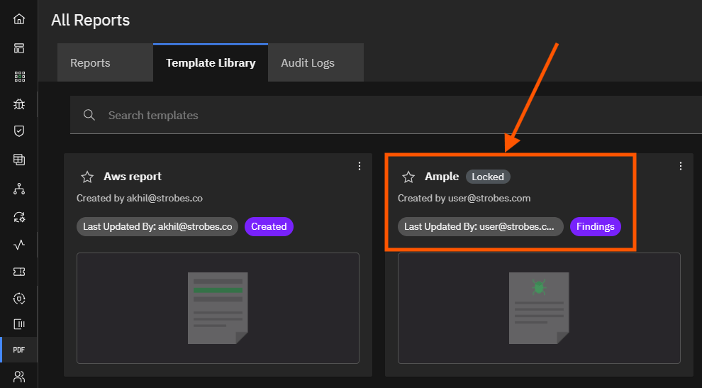Image resolution: width=702 pixels, height=388 pixels.
Task: Open the three-dot menu of Aws report
Action: pyautogui.click(x=360, y=166)
